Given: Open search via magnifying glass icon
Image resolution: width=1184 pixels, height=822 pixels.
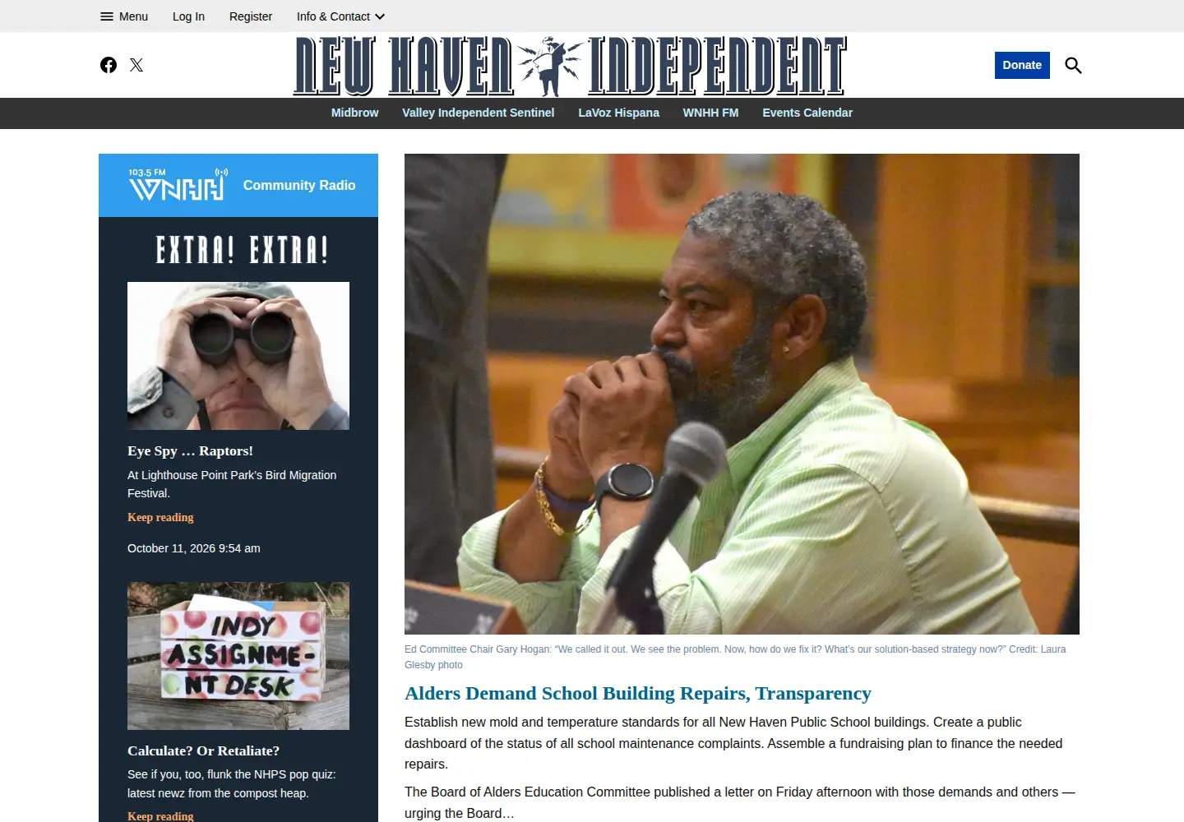Looking at the screenshot, I should tap(1073, 65).
